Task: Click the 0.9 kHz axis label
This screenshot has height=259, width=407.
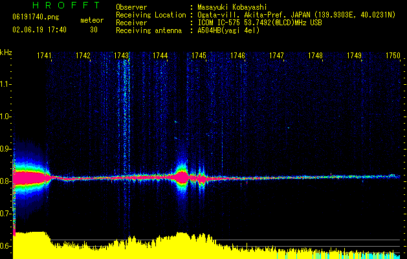Action: (5, 149)
